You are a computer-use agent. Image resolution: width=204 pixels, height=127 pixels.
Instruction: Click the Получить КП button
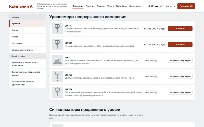pos(186,6)
